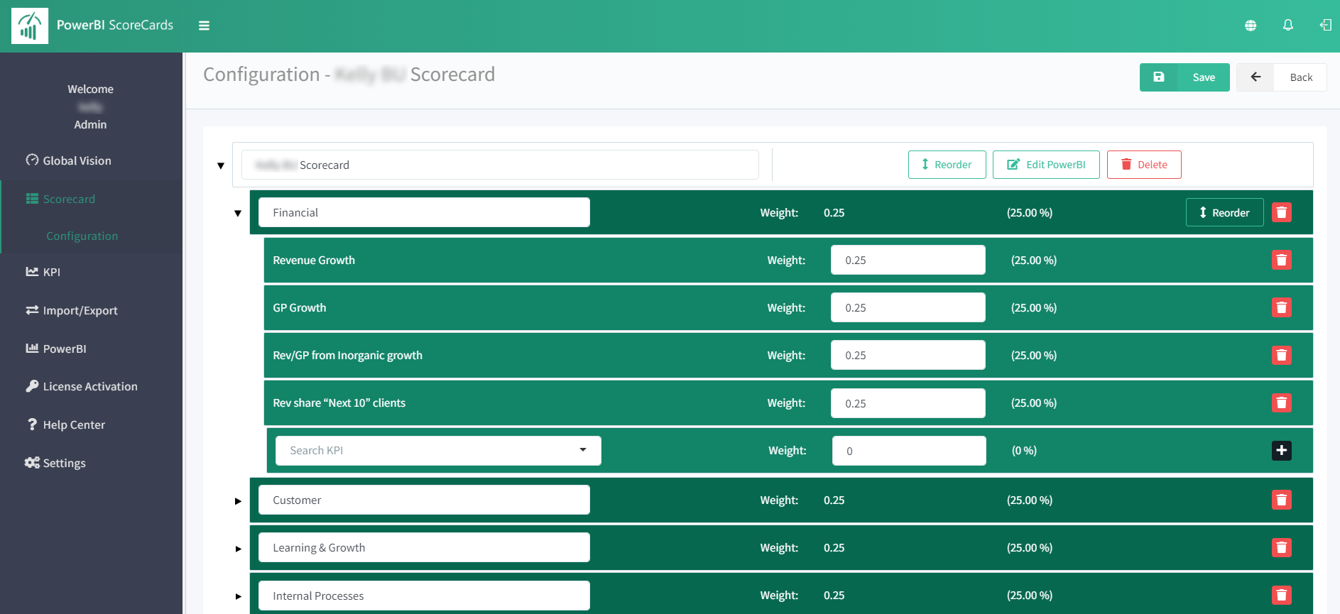Viewport: 1340px width, 614px height.
Task: Edit the Internal Processes name field
Action: [x=424, y=596]
